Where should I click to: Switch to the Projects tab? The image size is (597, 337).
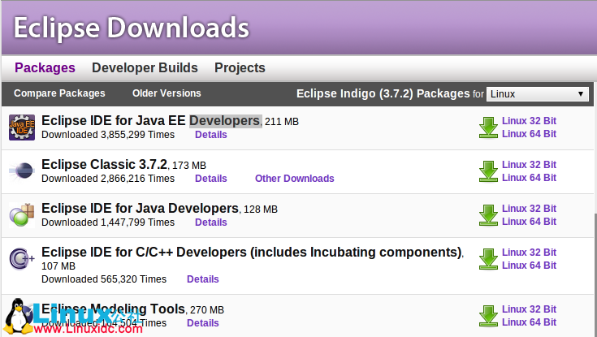(240, 67)
